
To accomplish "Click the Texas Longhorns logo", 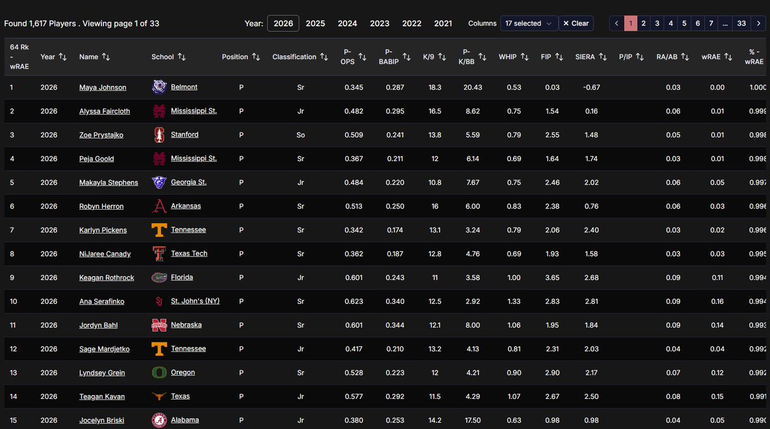I will [159, 396].
